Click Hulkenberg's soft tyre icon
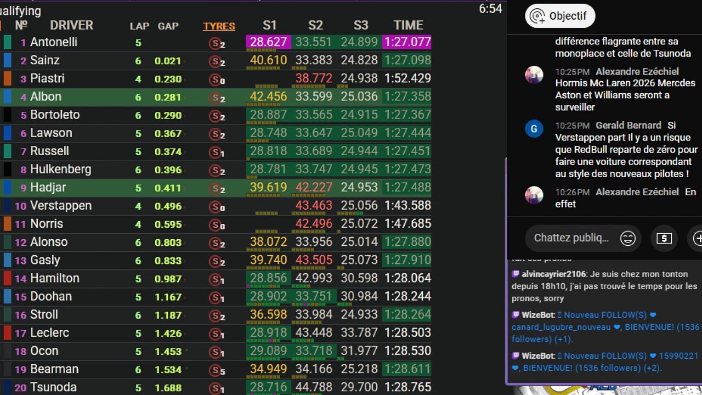The height and width of the screenshot is (395, 702). click(216, 170)
